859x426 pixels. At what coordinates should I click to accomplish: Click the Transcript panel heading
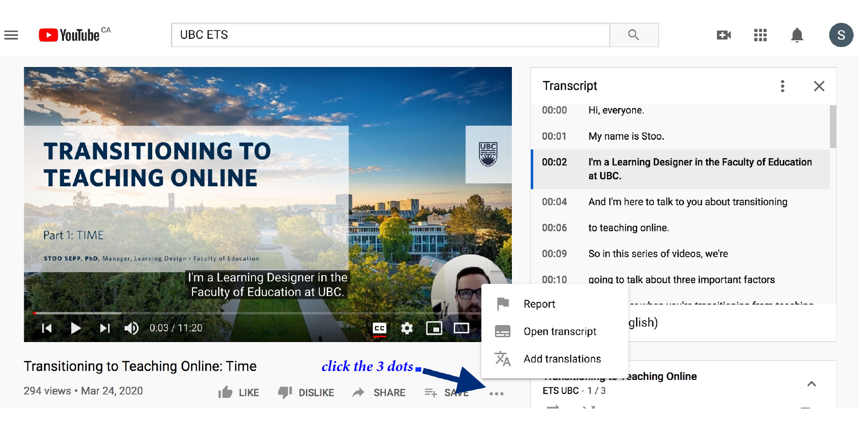(x=570, y=86)
